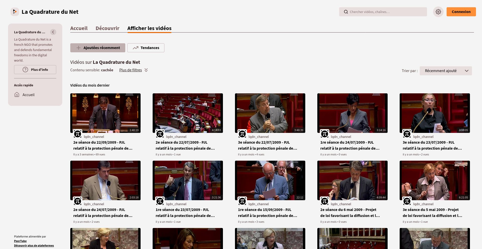Open title '1re séance du 15/09/2009 - PJL'
Screen dimensions: 482x249
[x=268, y=213]
